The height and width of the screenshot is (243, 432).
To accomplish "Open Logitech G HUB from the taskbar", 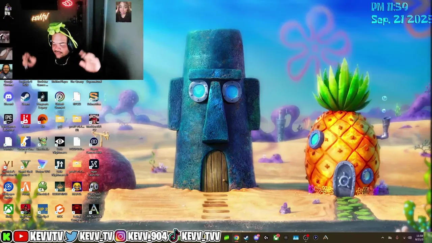I will [x=266, y=238].
